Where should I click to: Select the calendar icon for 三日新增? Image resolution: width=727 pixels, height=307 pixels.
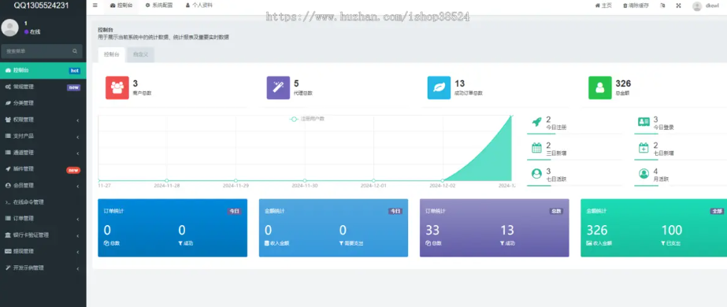pos(536,148)
